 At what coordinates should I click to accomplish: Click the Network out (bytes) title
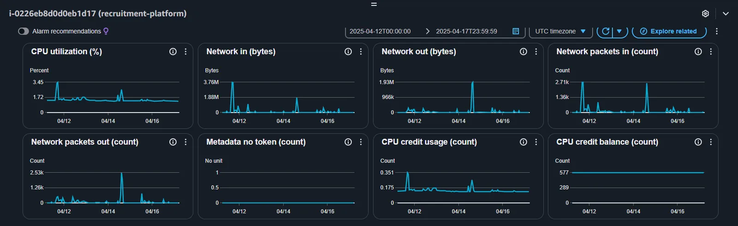coord(419,52)
